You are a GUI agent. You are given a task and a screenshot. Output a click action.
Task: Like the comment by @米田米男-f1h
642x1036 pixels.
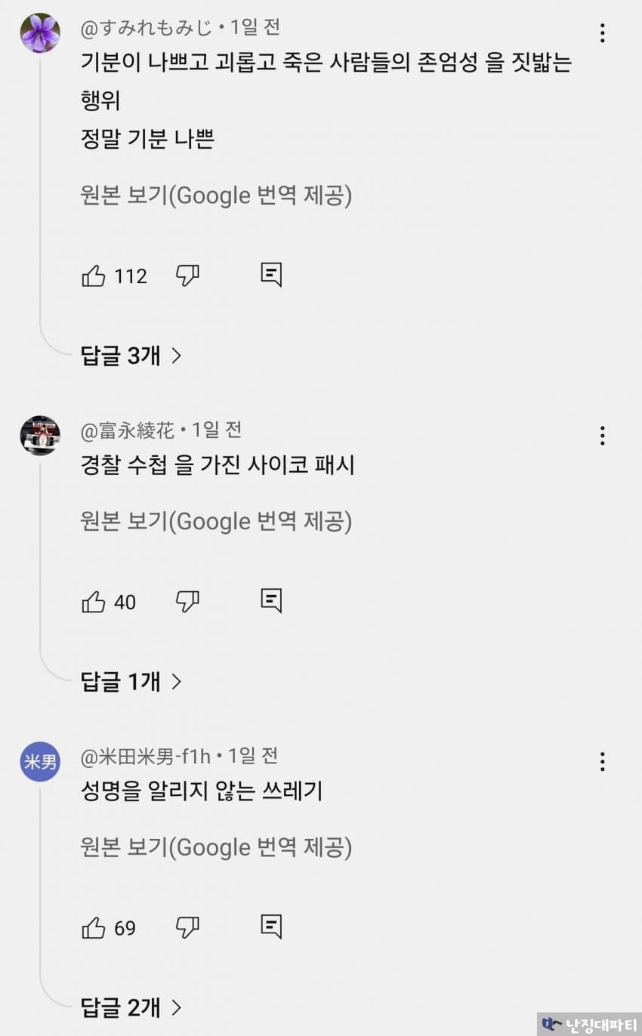pos(94,928)
